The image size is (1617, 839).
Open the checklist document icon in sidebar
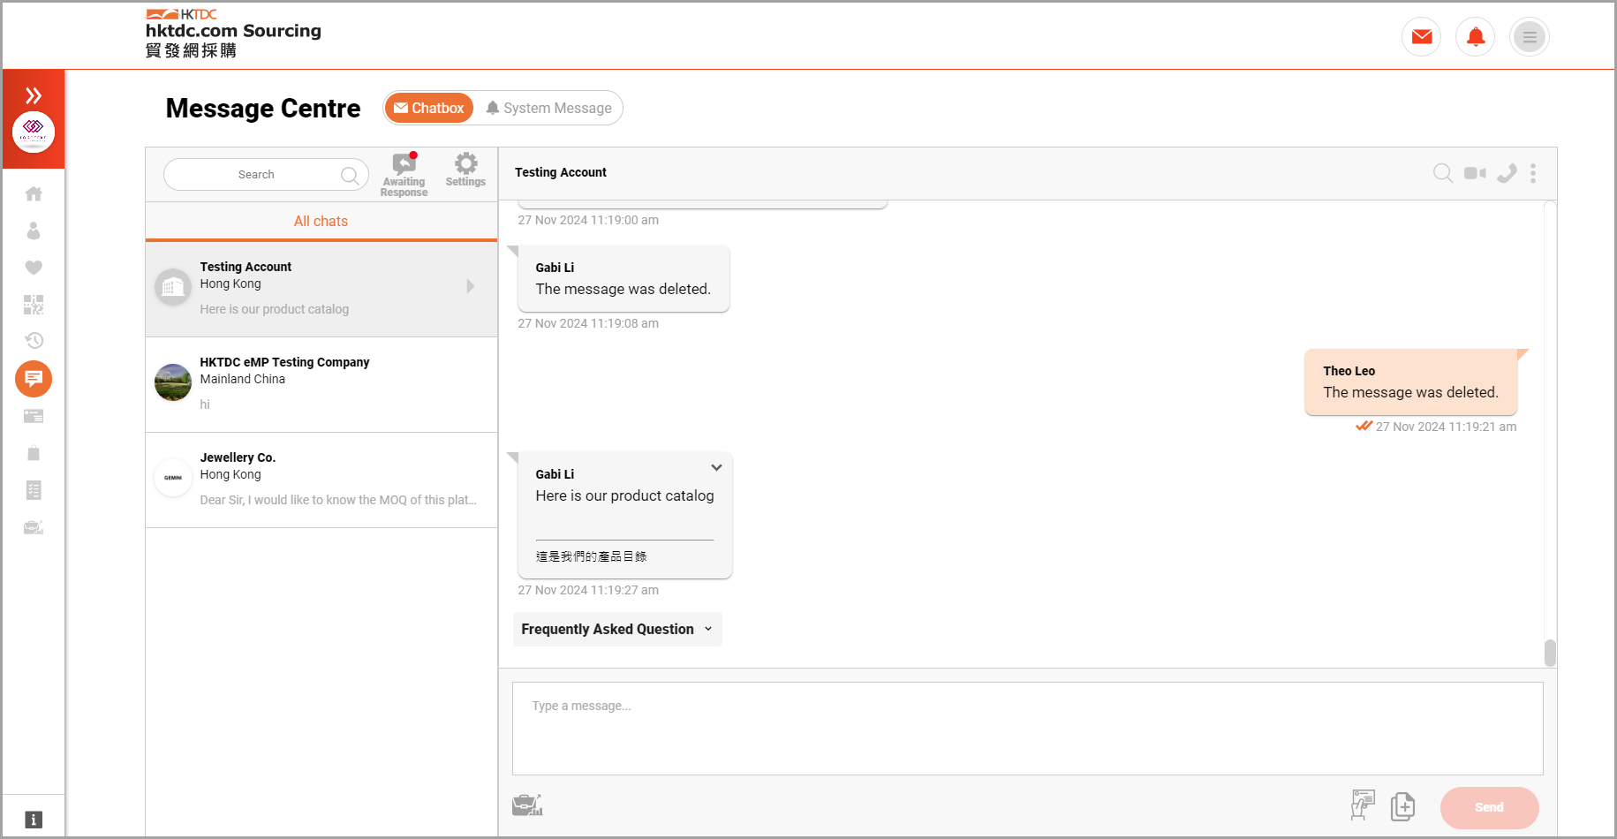[34, 490]
